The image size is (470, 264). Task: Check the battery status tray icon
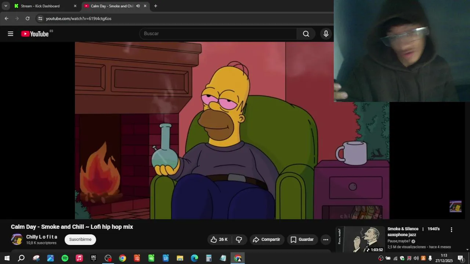[388, 258]
